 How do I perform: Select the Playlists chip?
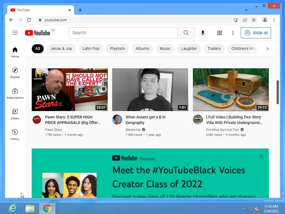pyautogui.click(x=117, y=48)
